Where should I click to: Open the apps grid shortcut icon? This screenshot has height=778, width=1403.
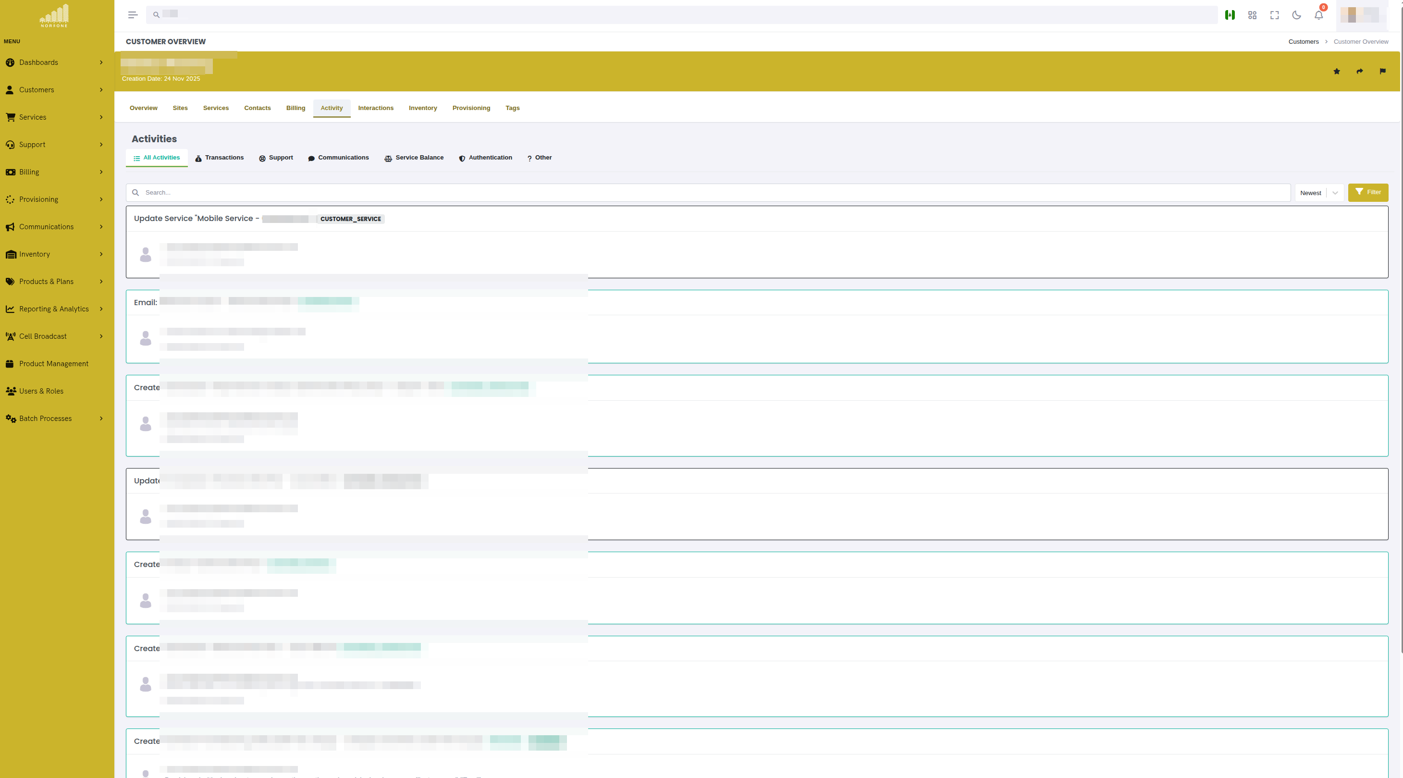pyautogui.click(x=1252, y=15)
